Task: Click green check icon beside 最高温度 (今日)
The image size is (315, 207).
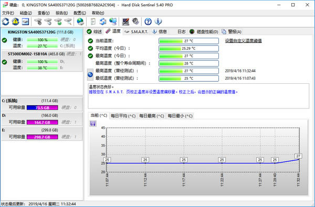Action: 90,56
